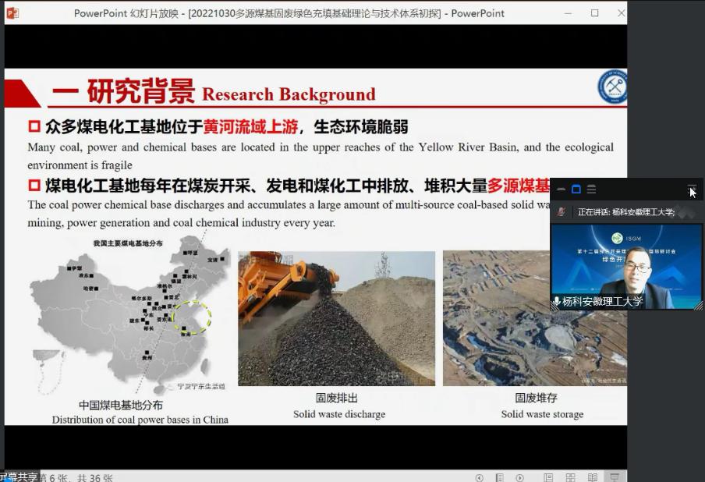Collapse the floating video panel to a bar

click(x=561, y=190)
